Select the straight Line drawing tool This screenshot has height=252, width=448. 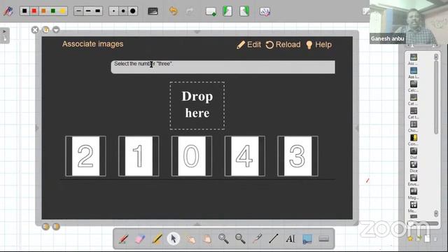click(x=274, y=239)
